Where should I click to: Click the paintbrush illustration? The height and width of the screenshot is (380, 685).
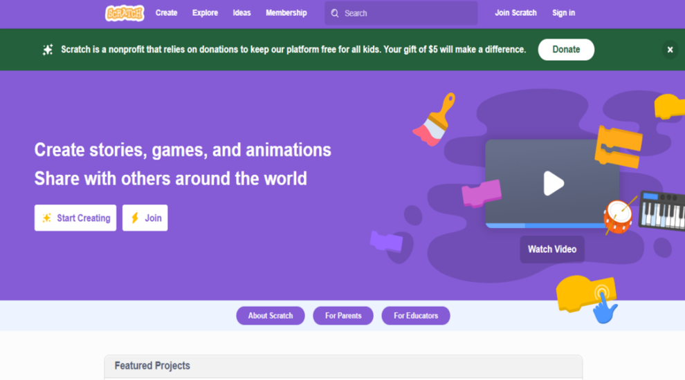pyautogui.click(x=435, y=119)
